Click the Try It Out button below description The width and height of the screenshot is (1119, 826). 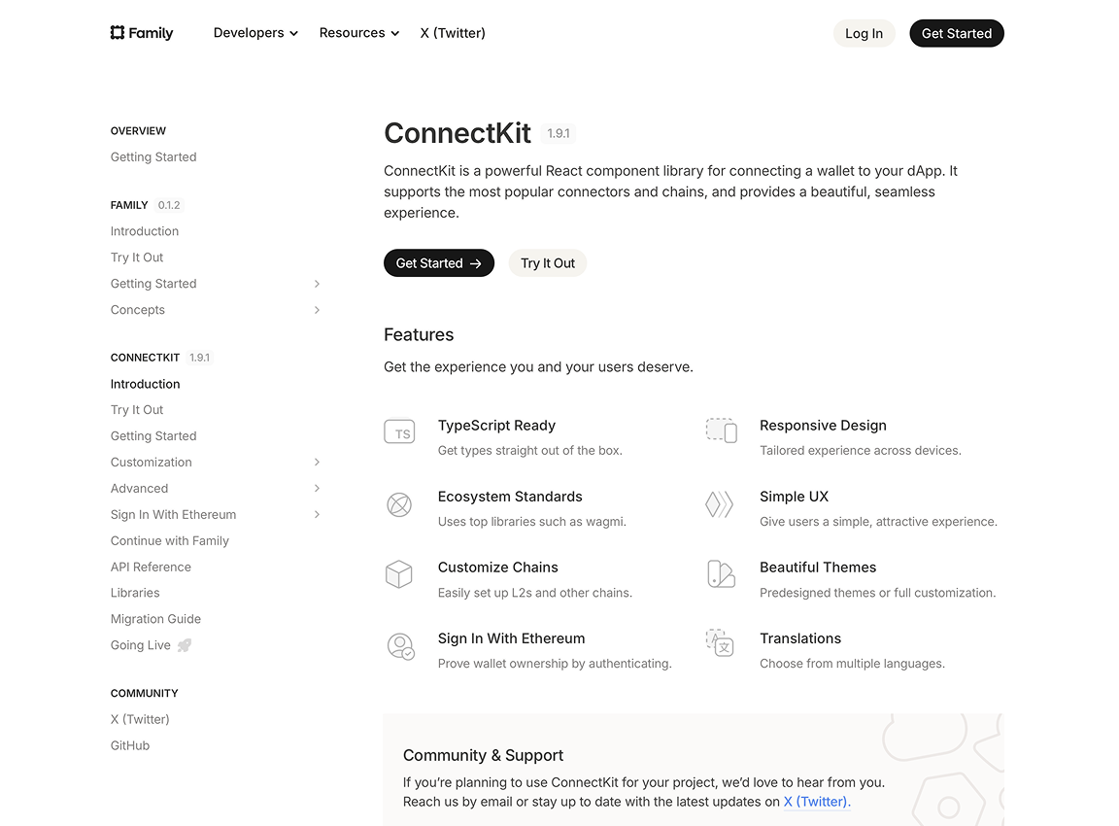(x=548, y=263)
